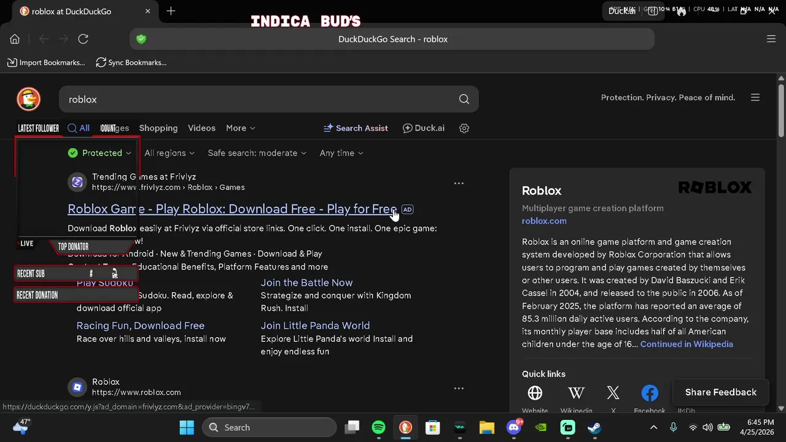786x442 pixels.
Task: Click the Frivlyz favicon beside Trending Games
Action: pos(77,182)
